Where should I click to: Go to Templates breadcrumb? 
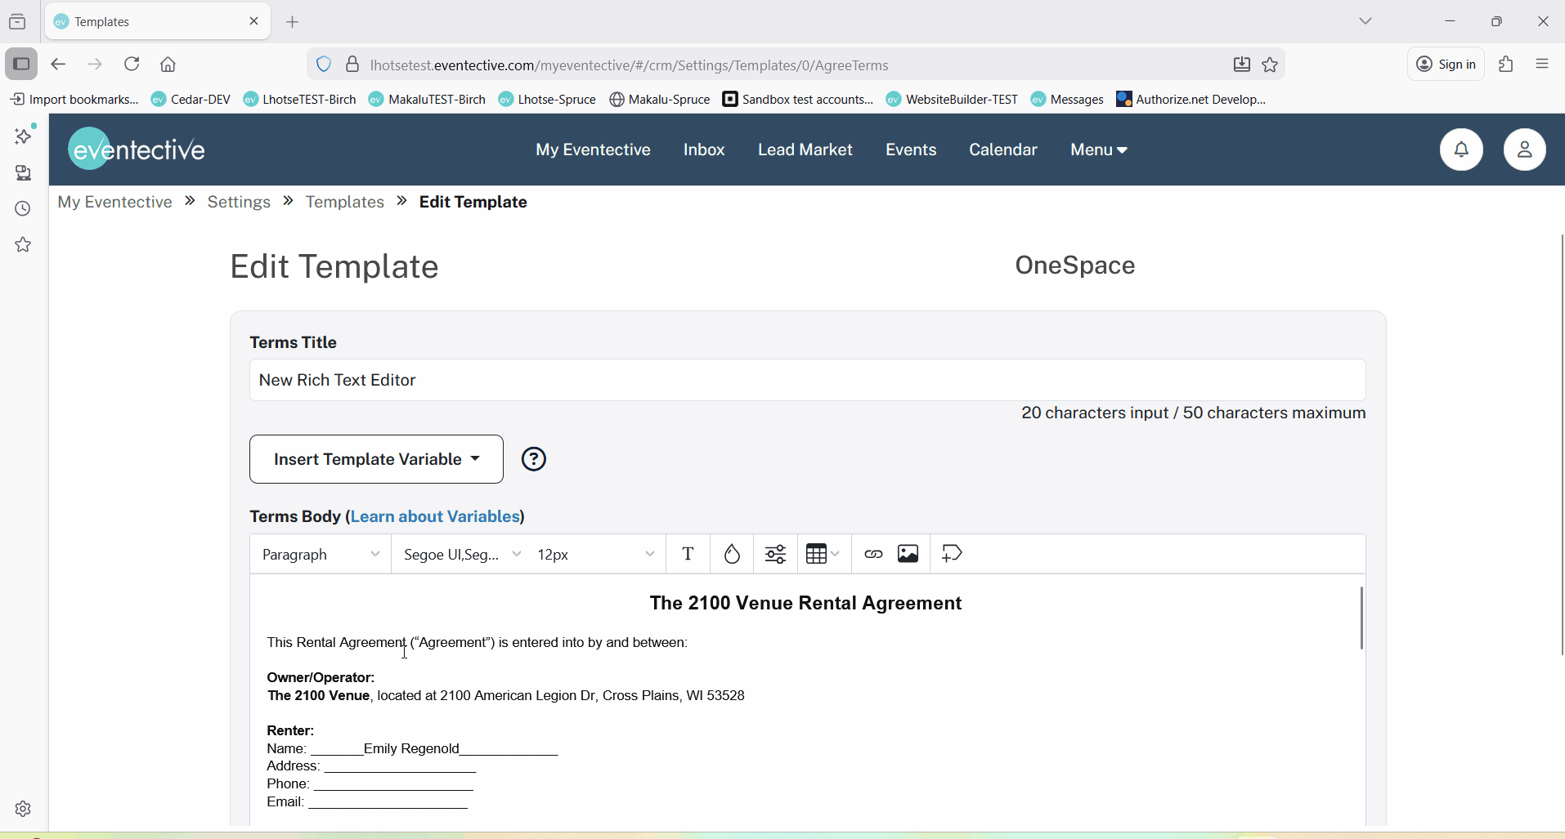(345, 203)
